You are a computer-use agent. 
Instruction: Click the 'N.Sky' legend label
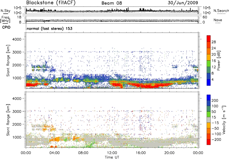(5, 11)
